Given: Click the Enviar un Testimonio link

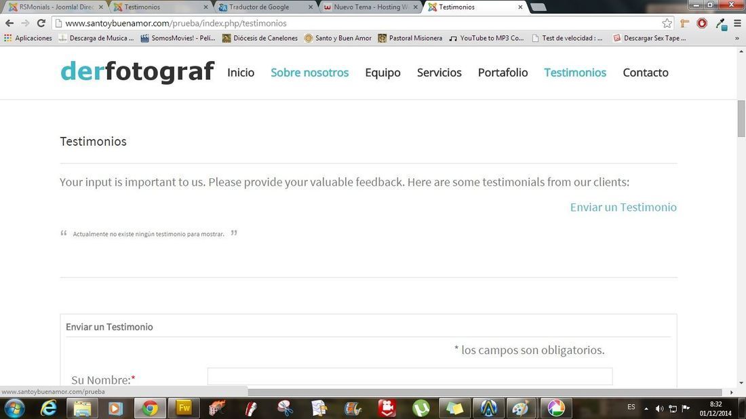Looking at the screenshot, I should [623, 207].
